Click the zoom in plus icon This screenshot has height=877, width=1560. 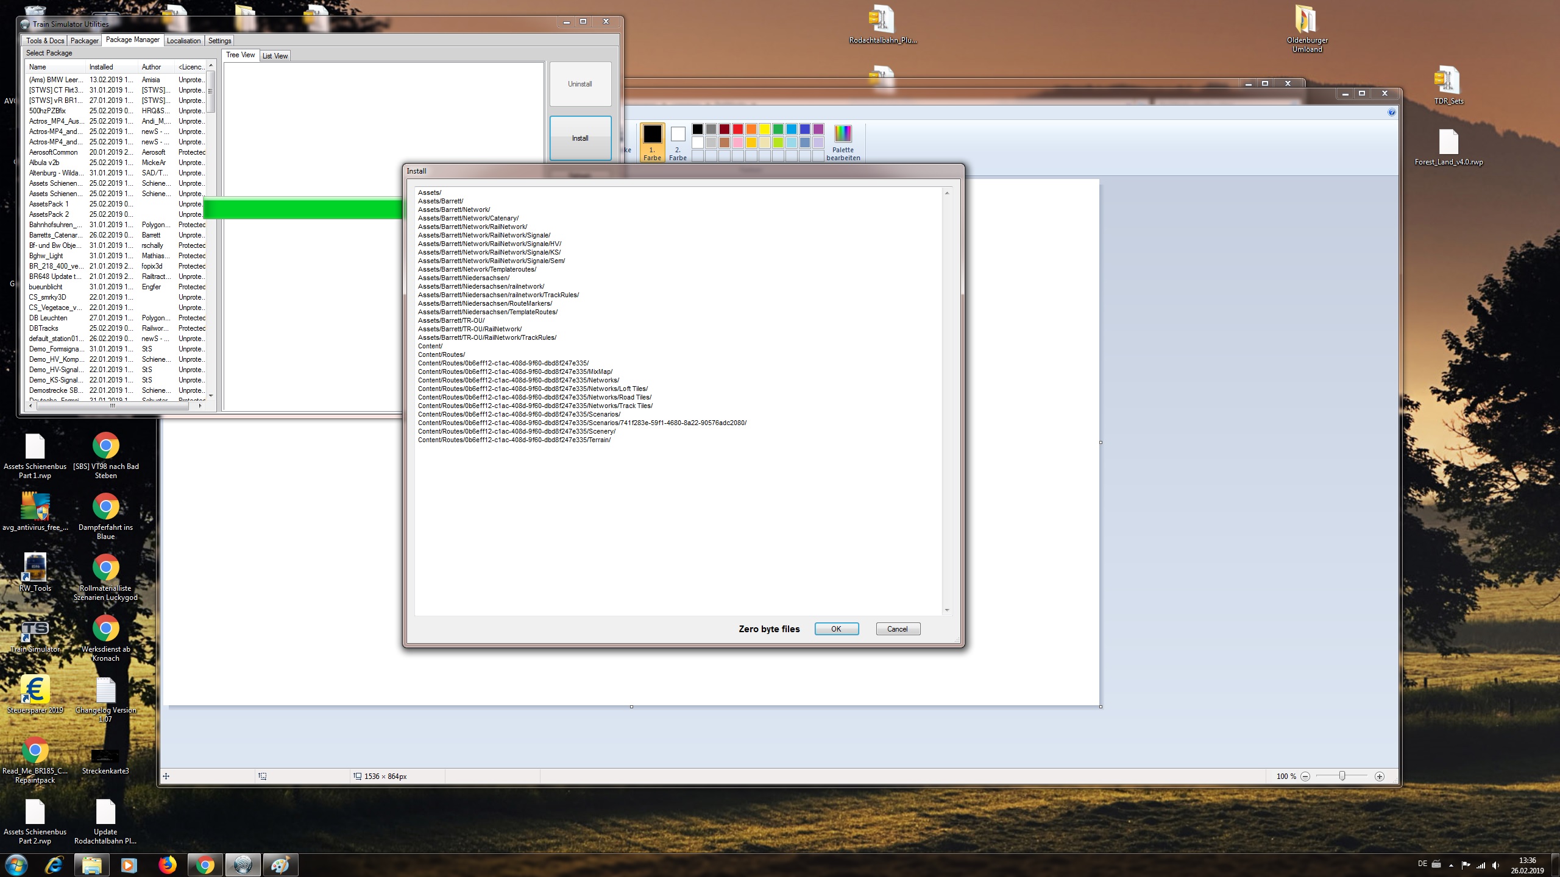click(x=1380, y=777)
